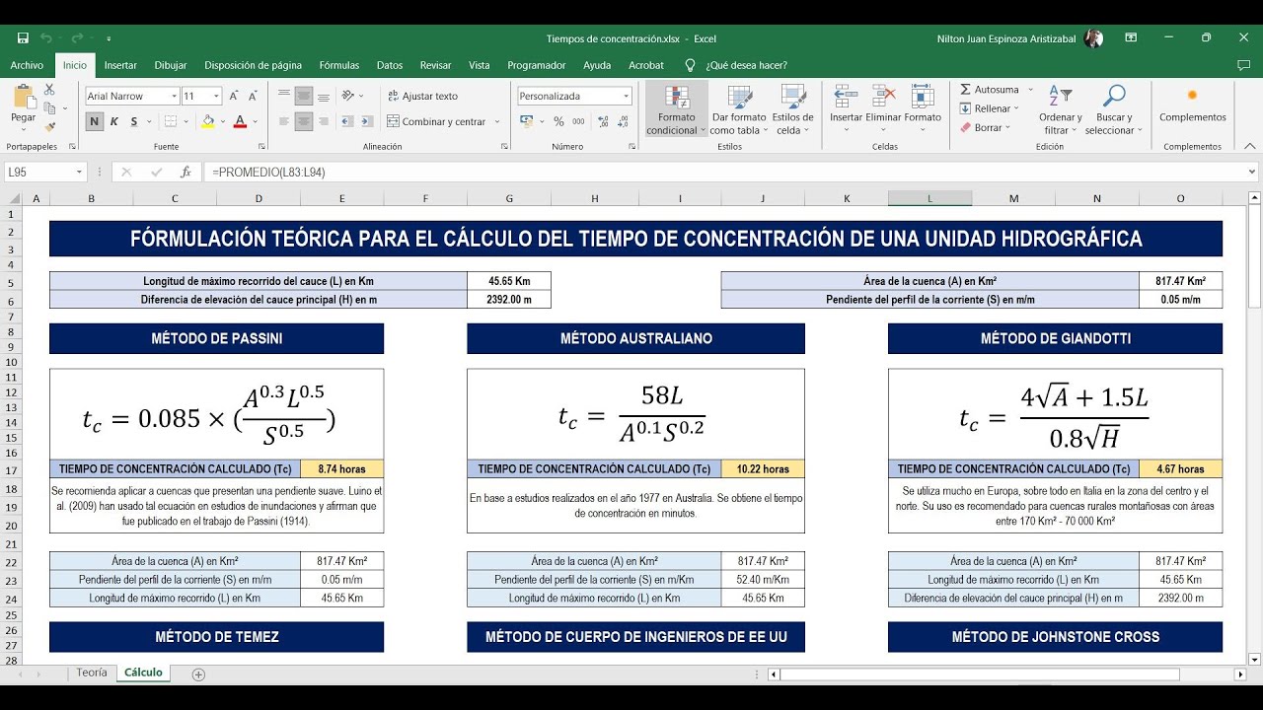Undo last action with Undo arrow
The height and width of the screenshot is (710, 1263).
click(46, 38)
